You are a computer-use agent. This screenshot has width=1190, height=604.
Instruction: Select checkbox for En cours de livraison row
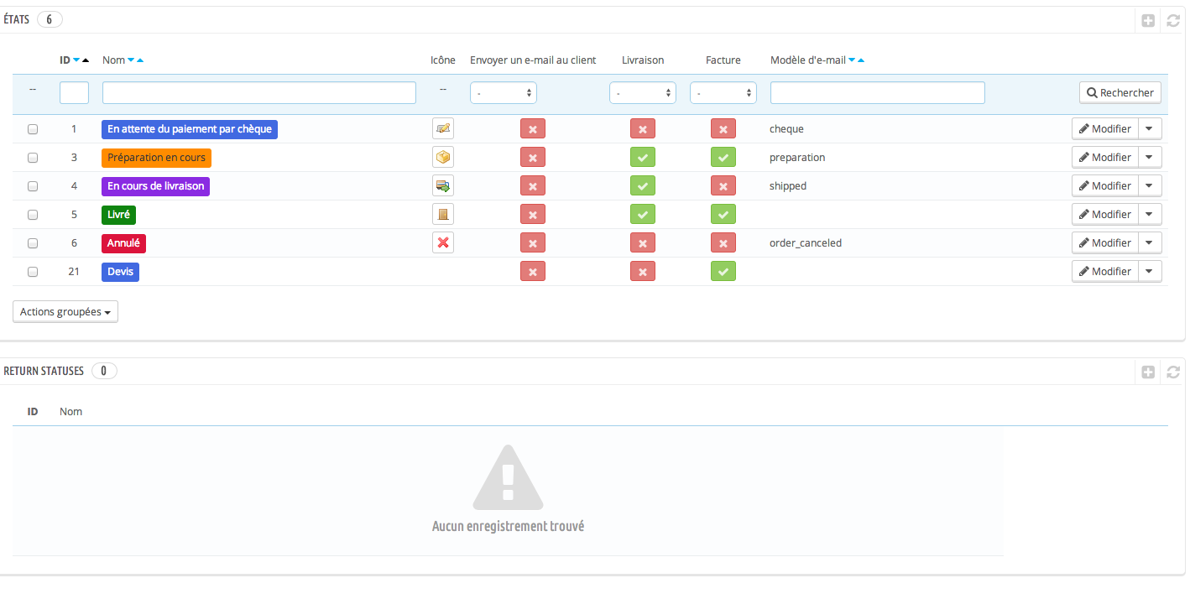point(33,186)
